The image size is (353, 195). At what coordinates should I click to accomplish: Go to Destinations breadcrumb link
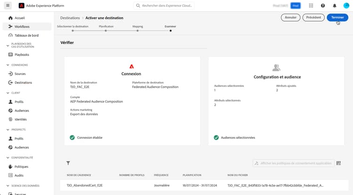(x=70, y=18)
